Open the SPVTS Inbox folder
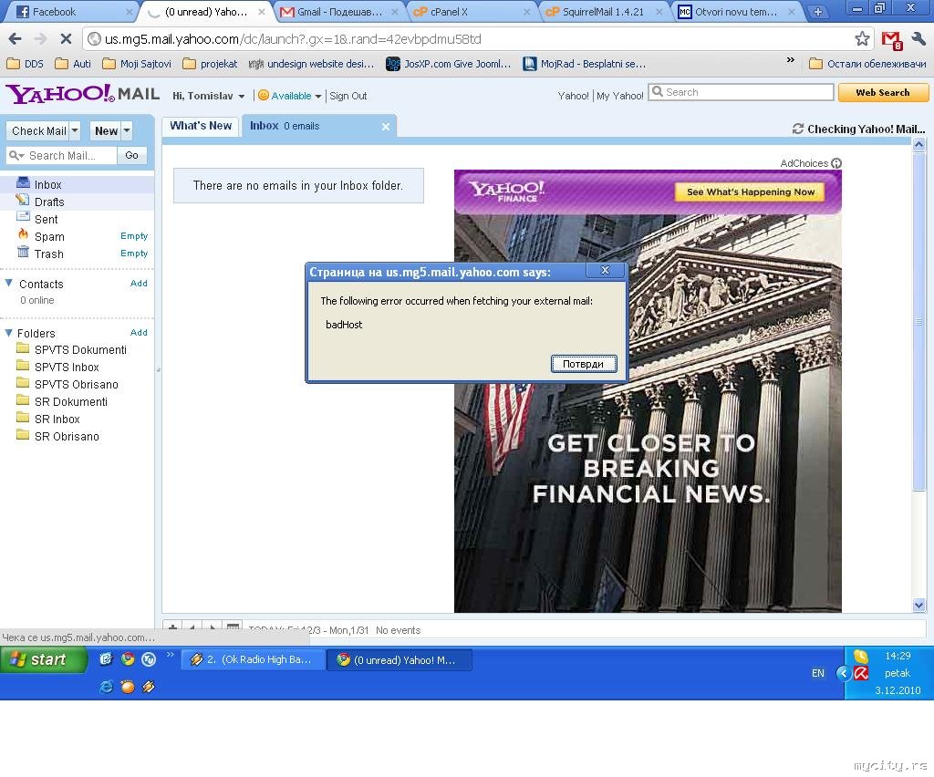 pyautogui.click(x=67, y=368)
